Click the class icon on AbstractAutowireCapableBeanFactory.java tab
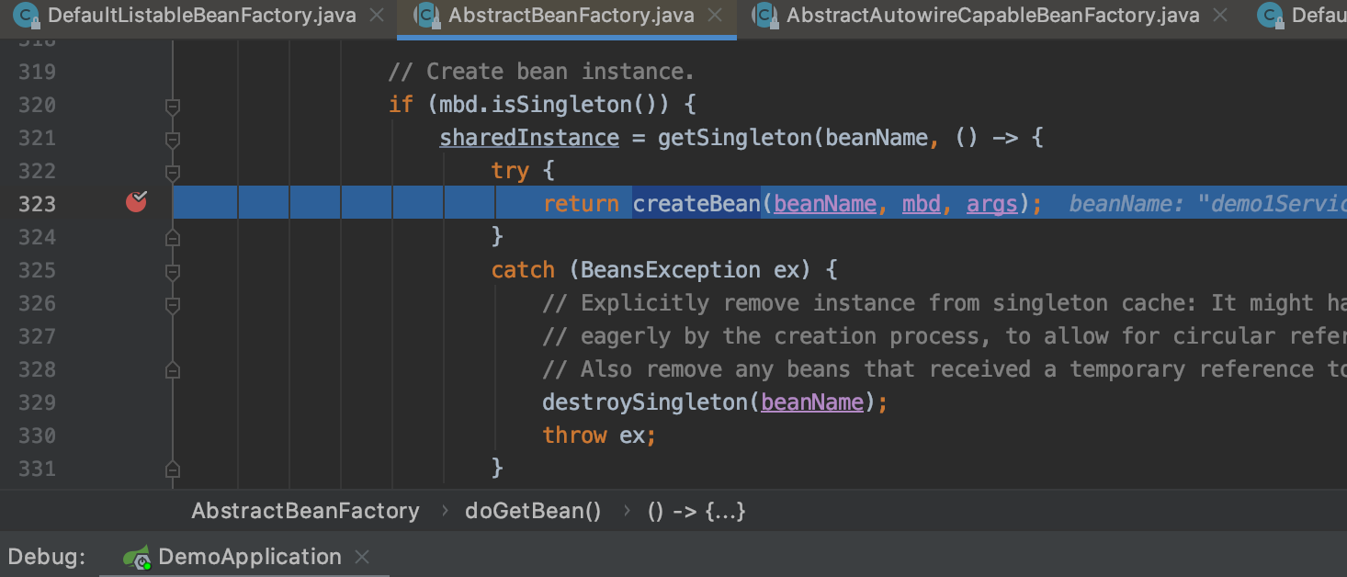This screenshot has width=1347, height=577. [x=764, y=16]
